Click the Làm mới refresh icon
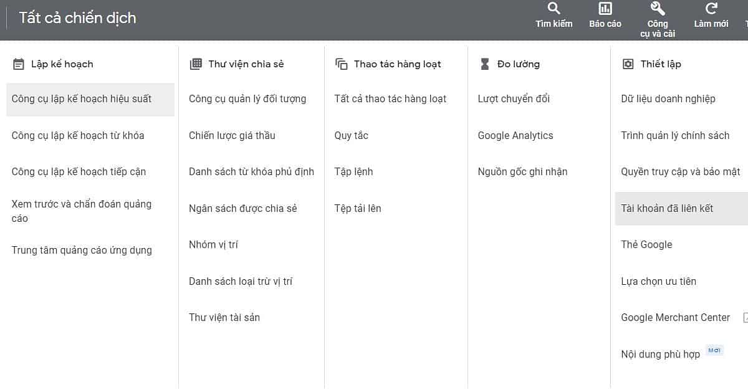Image resolution: width=748 pixels, height=392 pixels. click(711, 9)
